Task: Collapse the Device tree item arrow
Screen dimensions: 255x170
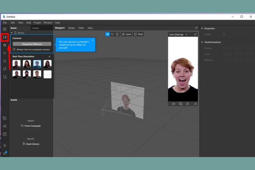Action: 12,33
